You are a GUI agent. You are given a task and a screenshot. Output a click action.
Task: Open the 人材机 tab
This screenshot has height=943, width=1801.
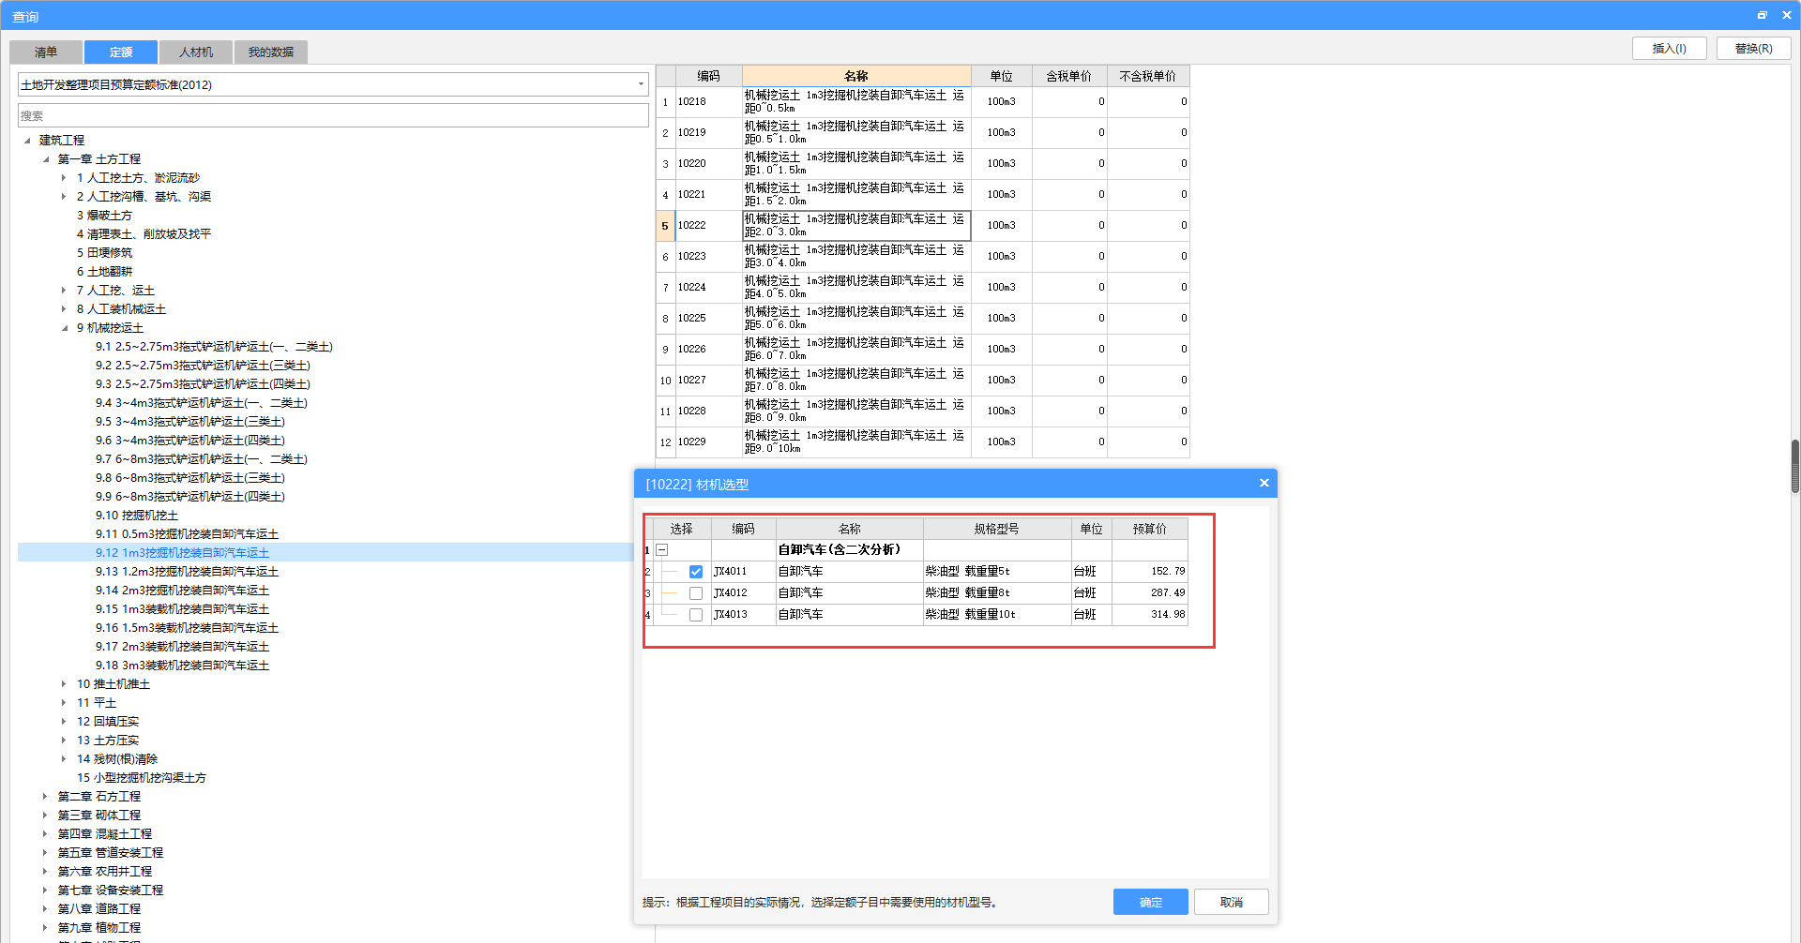[x=196, y=52]
